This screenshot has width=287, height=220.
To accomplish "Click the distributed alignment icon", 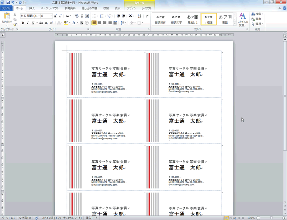I will pyautogui.click(x=115, y=23).
